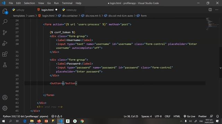Viewport: 222px width, 124px height.
Task: Open the Windows Action Center
Action: click(x=217, y=121)
